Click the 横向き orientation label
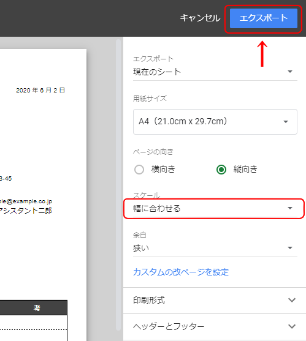The image size is (306, 341). coord(163,169)
